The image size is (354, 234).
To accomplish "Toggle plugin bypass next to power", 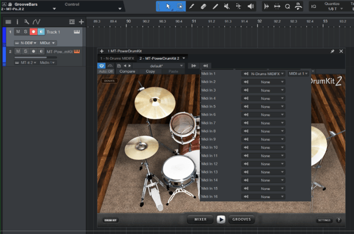I will [x=110, y=66].
